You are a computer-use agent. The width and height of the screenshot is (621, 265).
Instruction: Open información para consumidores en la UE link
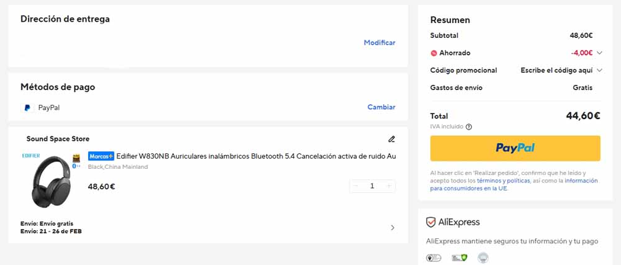click(x=514, y=185)
